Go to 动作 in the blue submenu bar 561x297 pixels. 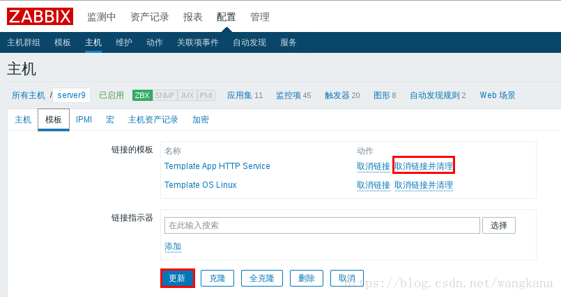tap(155, 42)
